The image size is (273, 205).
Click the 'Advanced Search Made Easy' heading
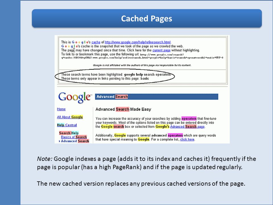[x=123, y=109]
